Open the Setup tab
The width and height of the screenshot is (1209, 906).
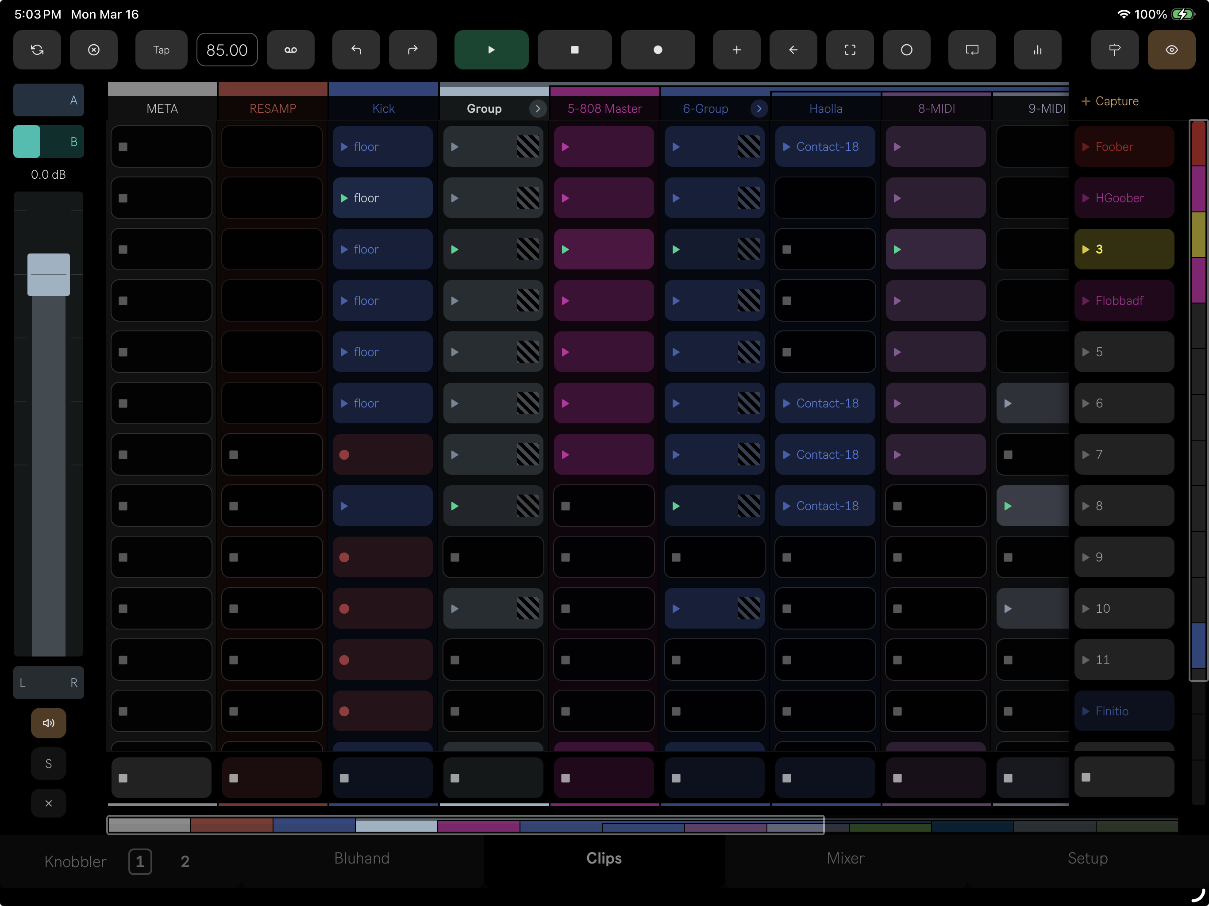click(1087, 858)
